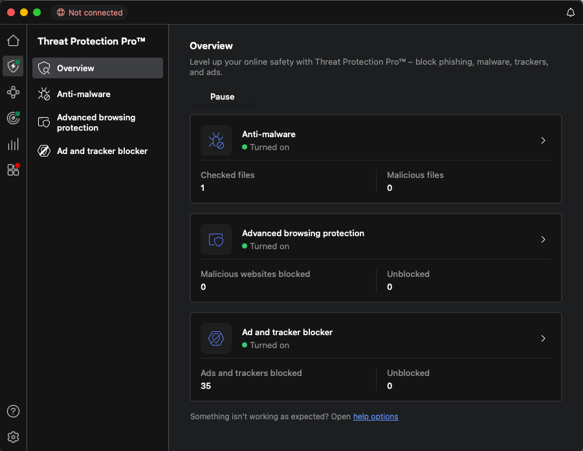Open the help question mark icon

13,412
